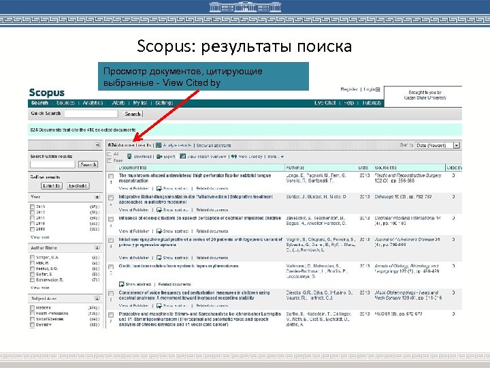This screenshot has height=368, width=490.
Task: Tick the 2011 year filter checkbox
Action: pyautogui.click(x=32, y=218)
